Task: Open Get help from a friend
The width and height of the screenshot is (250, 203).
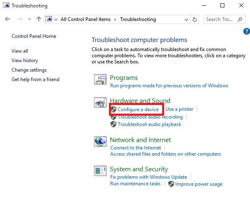Action: click(x=35, y=79)
